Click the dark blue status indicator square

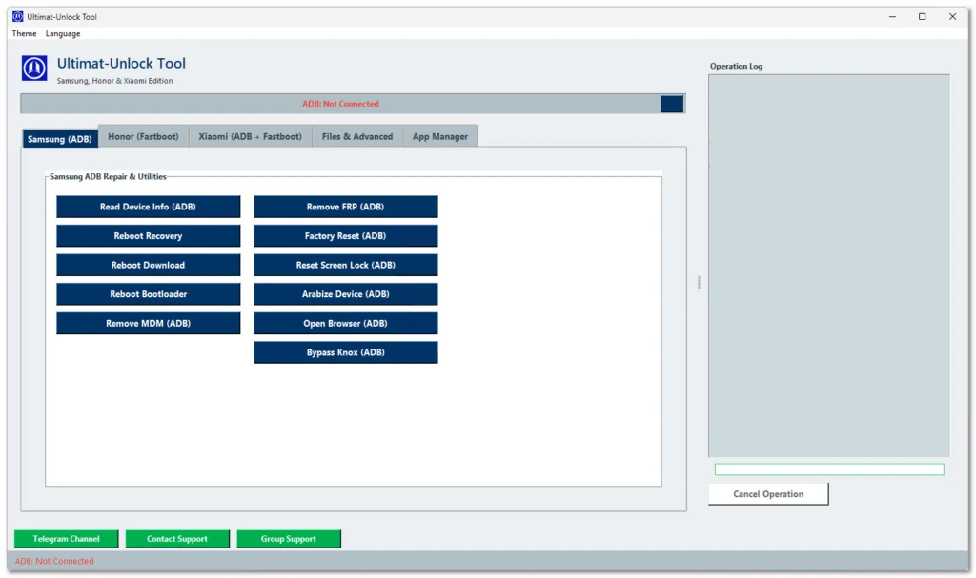pyautogui.click(x=672, y=104)
